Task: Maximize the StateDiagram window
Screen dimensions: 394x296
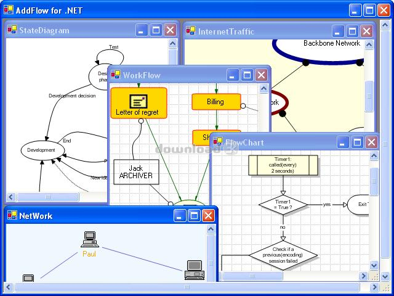Action: 156,30
